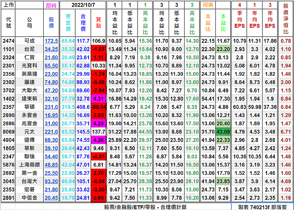Click stock code 2474
294x210 pixels.
9,41
